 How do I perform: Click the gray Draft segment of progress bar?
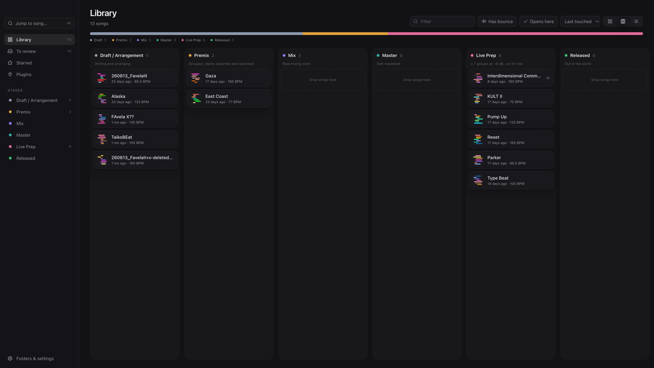click(196, 34)
